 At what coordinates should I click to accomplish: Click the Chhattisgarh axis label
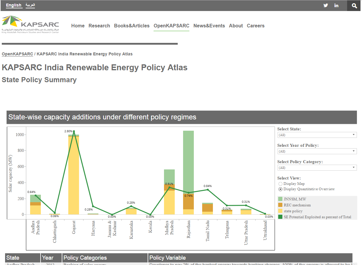point(55,232)
